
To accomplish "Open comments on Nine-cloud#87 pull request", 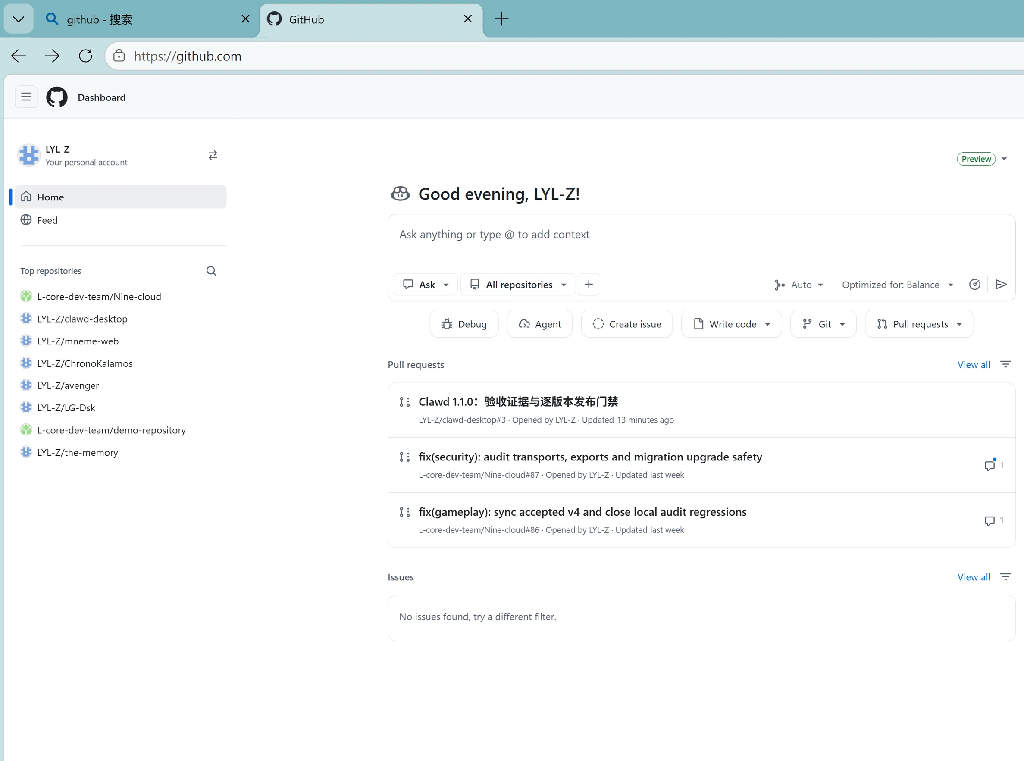I will 993,465.
